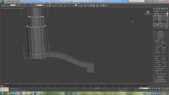The width and height of the screenshot is (169, 95).
Task: Open the reference coordinate system dropdown
Action: [x=39, y=5]
